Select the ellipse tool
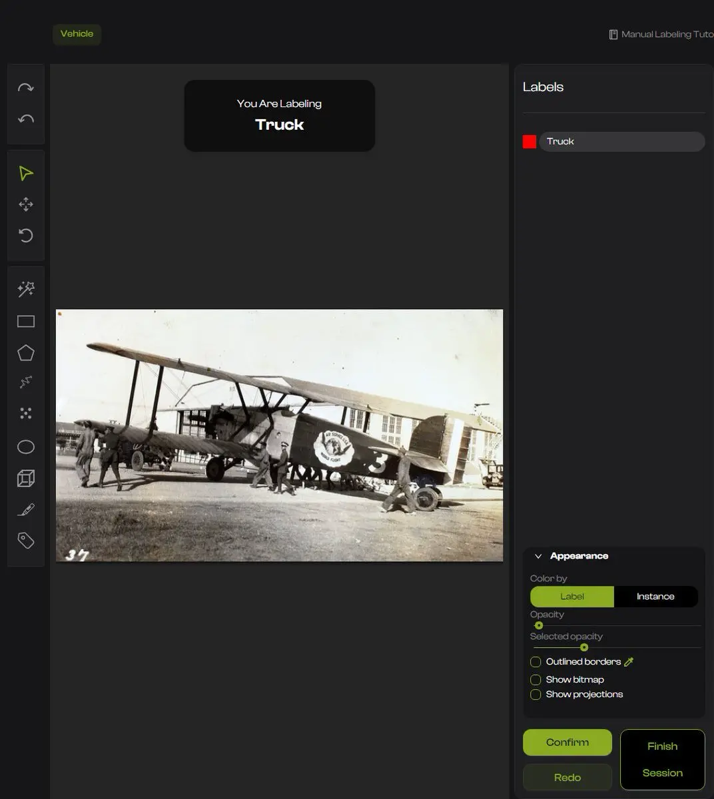 pyautogui.click(x=26, y=447)
